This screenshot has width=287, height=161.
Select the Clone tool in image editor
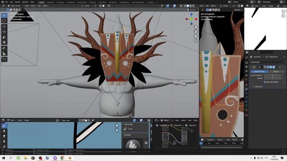[x=4, y=141]
